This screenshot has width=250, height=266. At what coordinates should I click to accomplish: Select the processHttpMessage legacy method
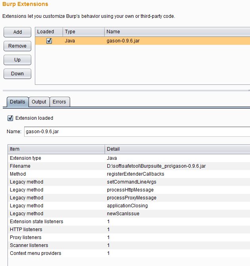coord(130,190)
